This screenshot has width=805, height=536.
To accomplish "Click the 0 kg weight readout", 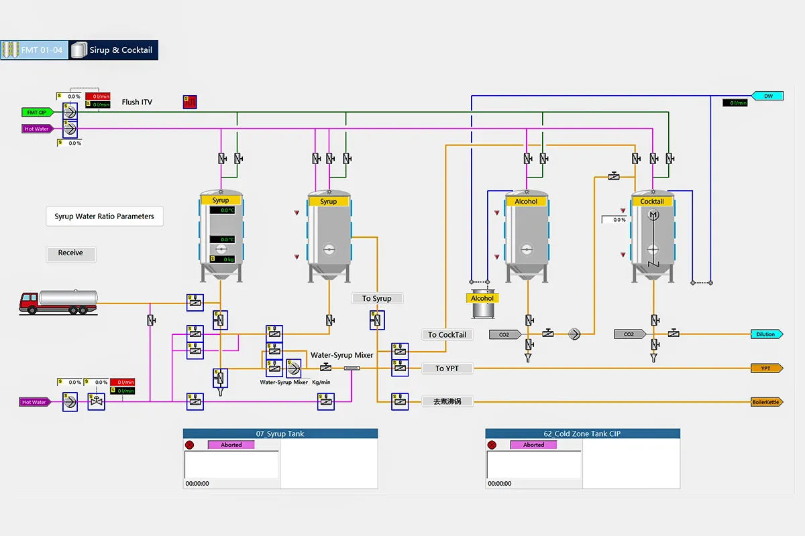I will (x=222, y=259).
